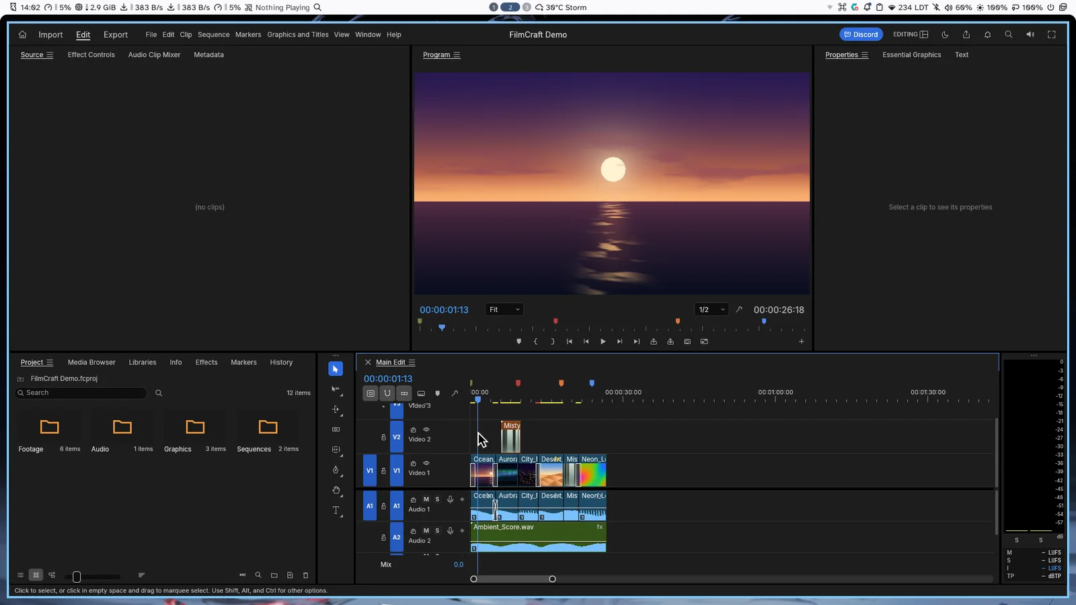Click the search icon in top bar
This screenshot has height=605, width=1076.
pyautogui.click(x=1008, y=34)
